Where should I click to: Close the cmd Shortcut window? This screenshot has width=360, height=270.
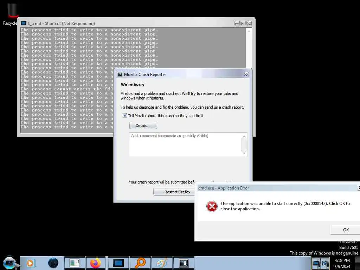click(x=249, y=24)
